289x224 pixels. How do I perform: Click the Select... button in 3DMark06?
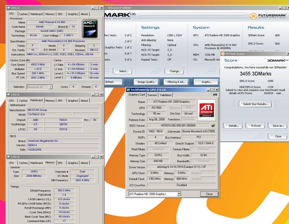click(124, 71)
